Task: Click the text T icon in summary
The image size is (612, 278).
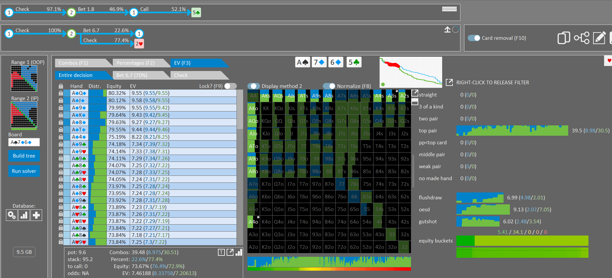Action: (x=221, y=252)
